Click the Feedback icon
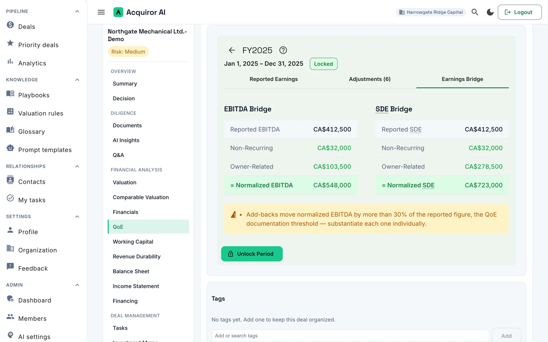The width and height of the screenshot is (548, 342). click(10, 266)
